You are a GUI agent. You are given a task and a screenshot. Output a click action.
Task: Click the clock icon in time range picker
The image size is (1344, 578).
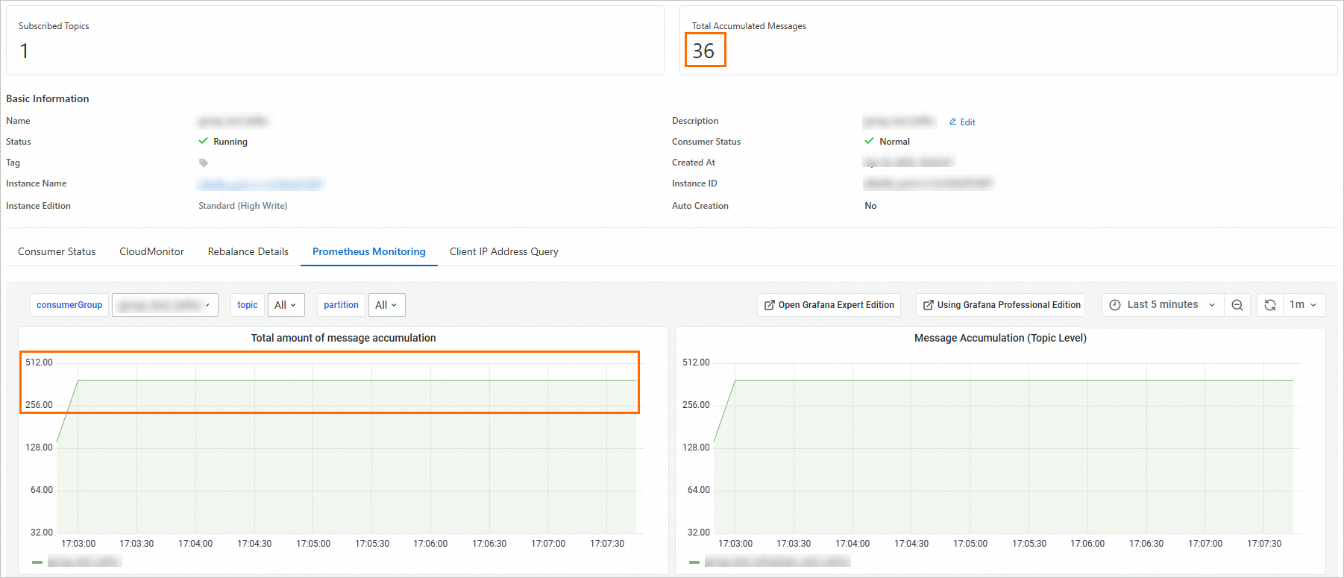click(x=1115, y=305)
